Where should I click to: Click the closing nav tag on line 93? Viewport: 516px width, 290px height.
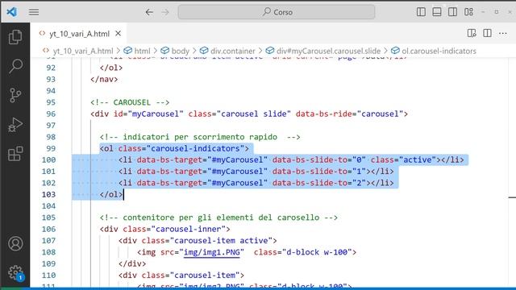(x=104, y=79)
